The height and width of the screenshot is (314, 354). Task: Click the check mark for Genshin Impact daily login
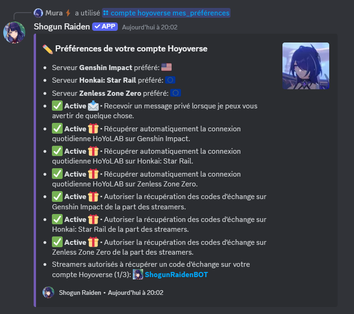tap(58, 128)
